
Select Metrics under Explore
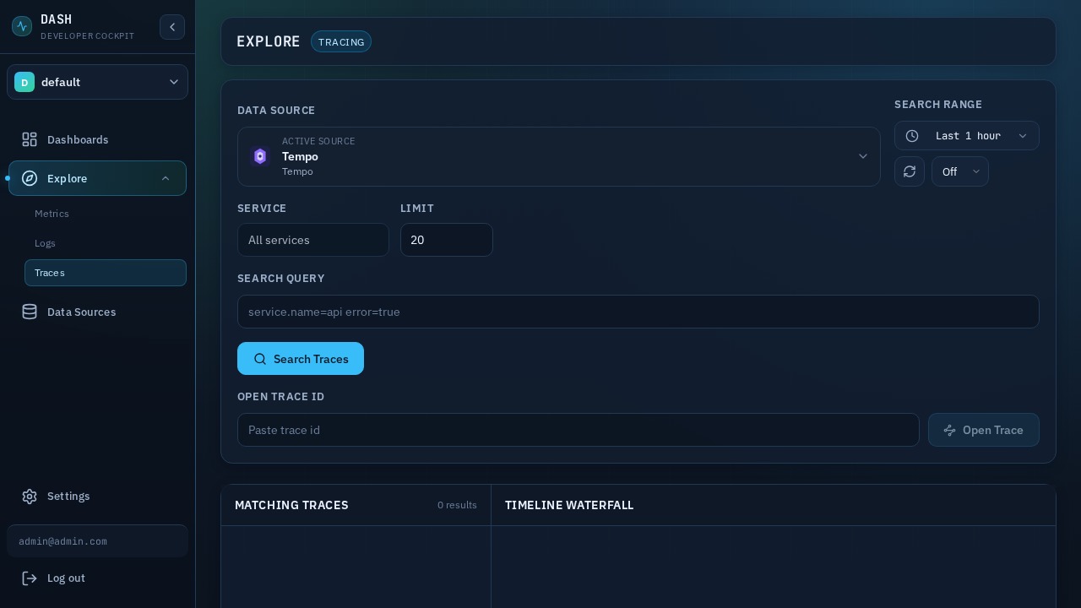tap(52, 214)
